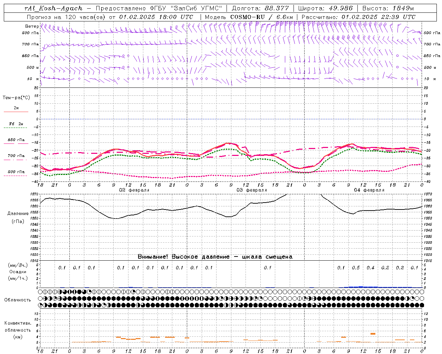This screenshot has height=354, width=442.
Task: Click the Тем-ра(°C) temperature label
Action: tap(16, 97)
